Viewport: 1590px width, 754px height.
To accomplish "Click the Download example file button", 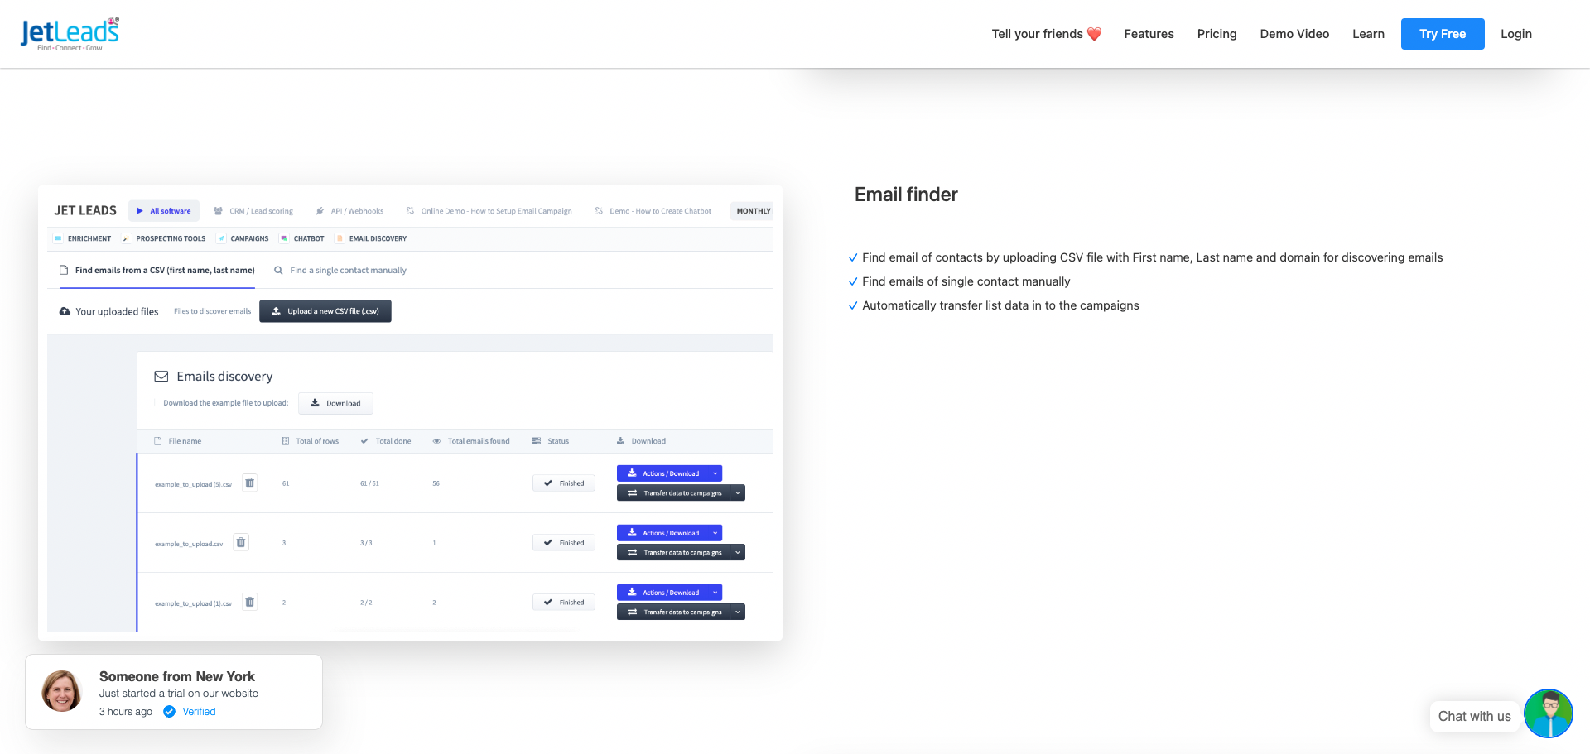I will point(335,403).
